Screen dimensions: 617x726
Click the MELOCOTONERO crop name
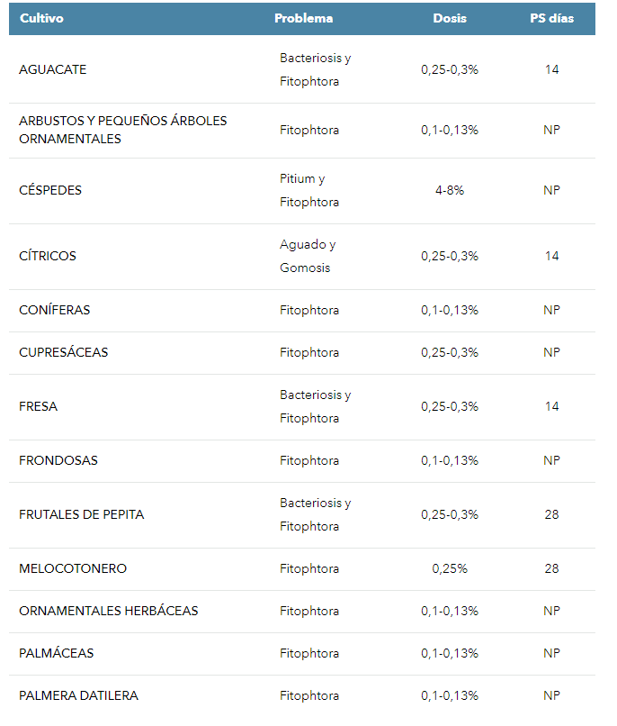(x=73, y=568)
